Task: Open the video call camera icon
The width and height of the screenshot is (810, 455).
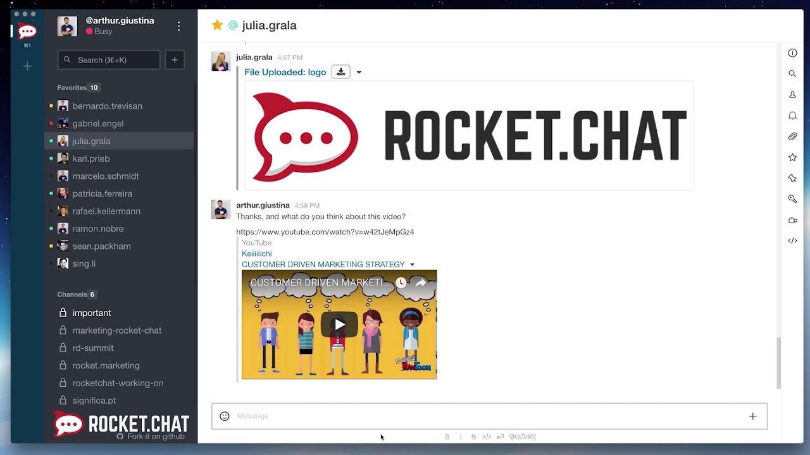Action: coord(792,220)
